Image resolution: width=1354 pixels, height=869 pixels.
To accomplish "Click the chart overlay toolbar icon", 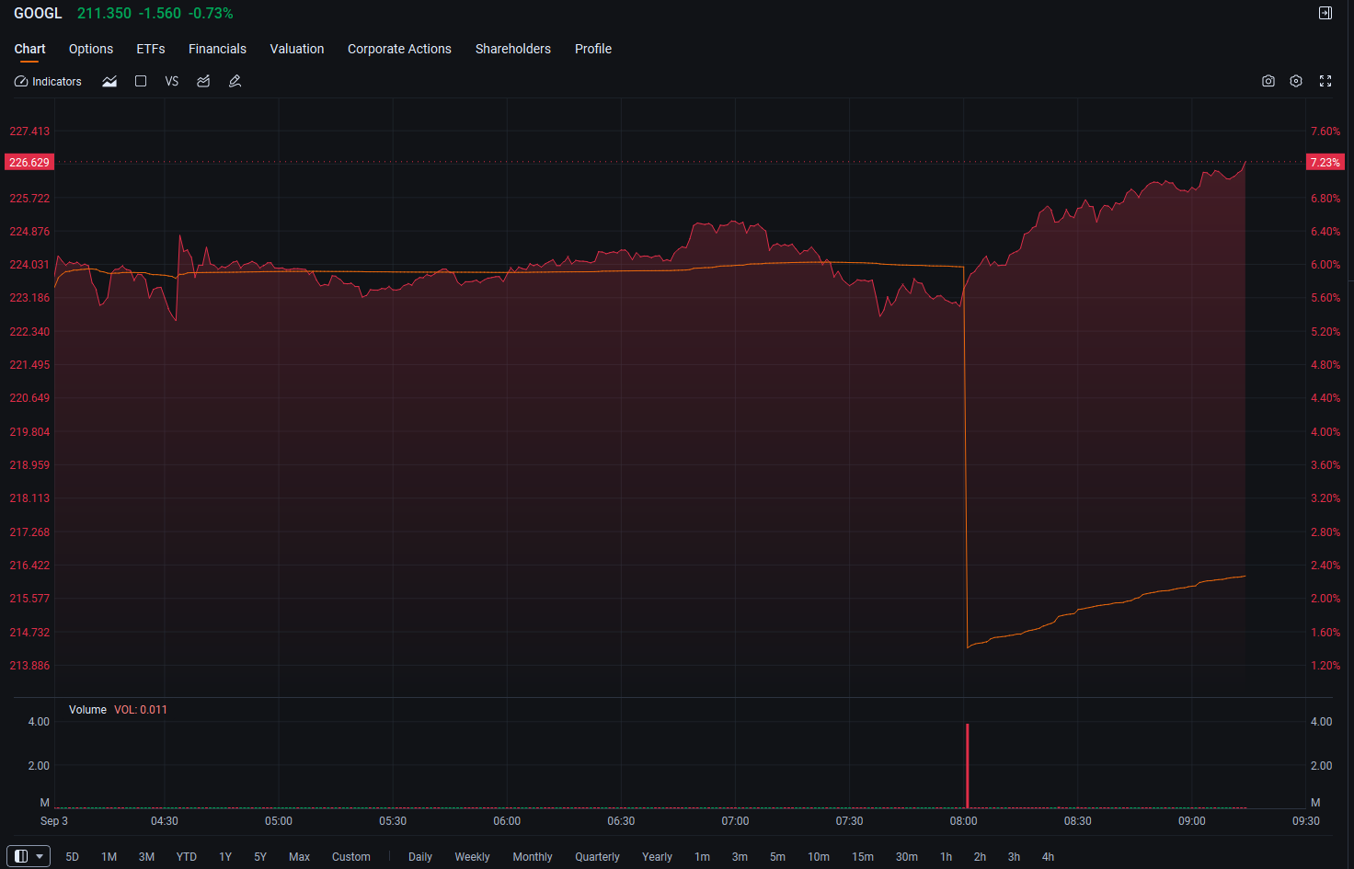I will pyautogui.click(x=203, y=82).
